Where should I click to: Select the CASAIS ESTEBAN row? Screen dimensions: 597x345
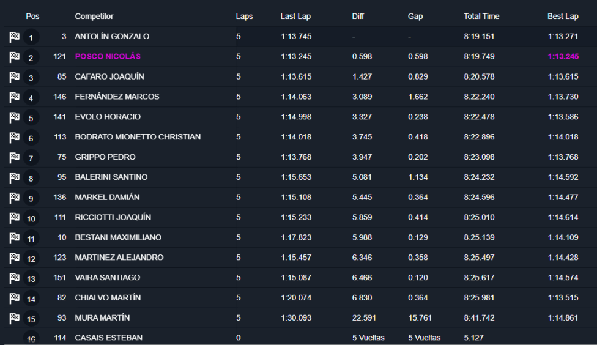coord(109,338)
